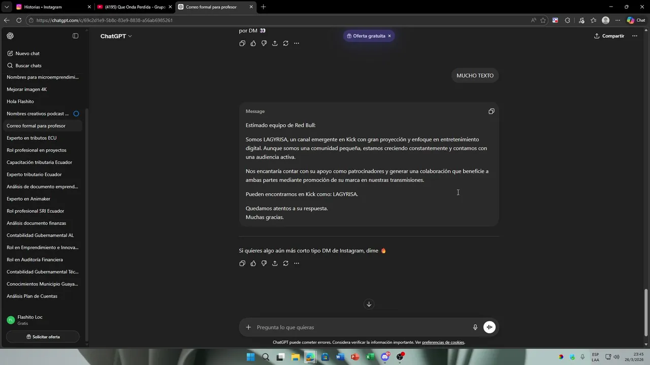Open chat Mejorar imagen 4K
The height and width of the screenshot is (365, 650).
43,89
